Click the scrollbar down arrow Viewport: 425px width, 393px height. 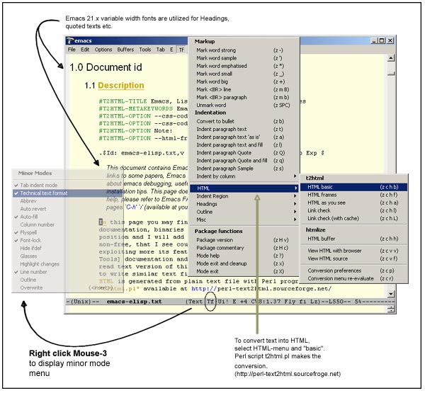[390, 294]
